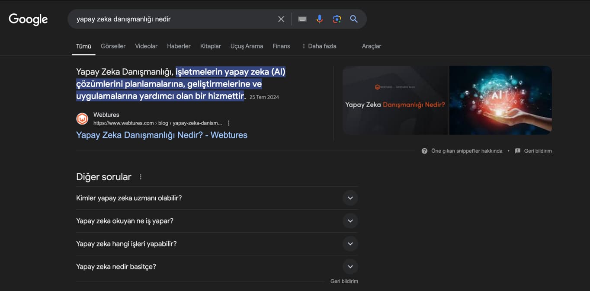Switch to the Uçuş Arama tab
This screenshot has height=291, width=590.
[x=247, y=46]
